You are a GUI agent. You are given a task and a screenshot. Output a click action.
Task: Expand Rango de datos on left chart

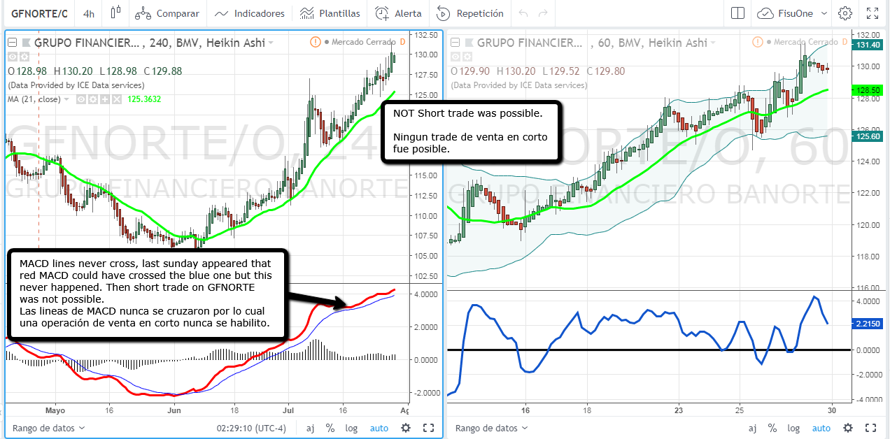click(x=49, y=428)
